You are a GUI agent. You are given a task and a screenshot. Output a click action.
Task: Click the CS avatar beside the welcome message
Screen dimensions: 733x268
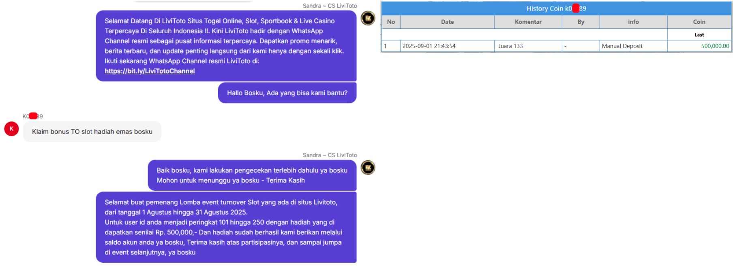pyautogui.click(x=368, y=18)
